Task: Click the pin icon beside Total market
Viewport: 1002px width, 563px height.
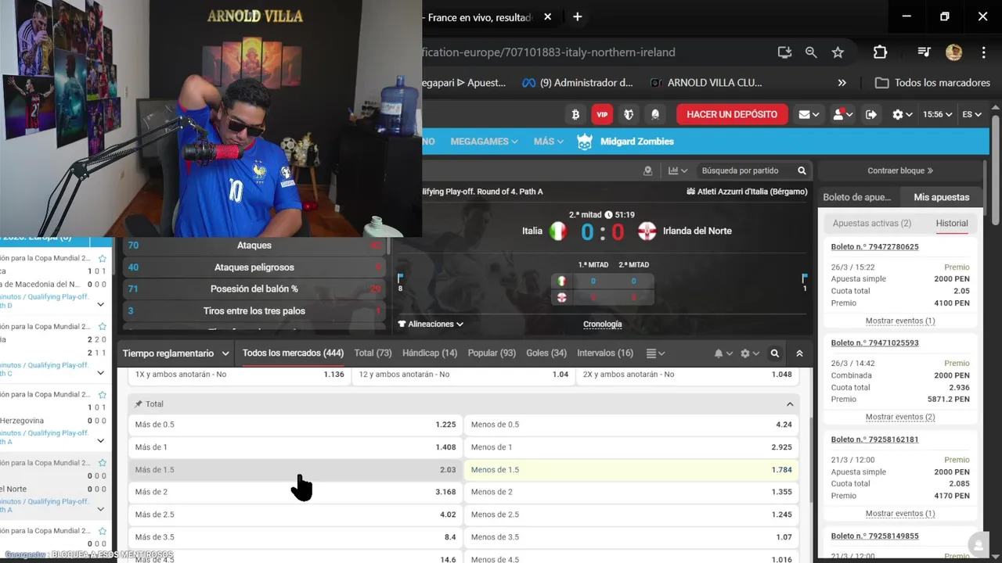Action: click(x=139, y=404)
